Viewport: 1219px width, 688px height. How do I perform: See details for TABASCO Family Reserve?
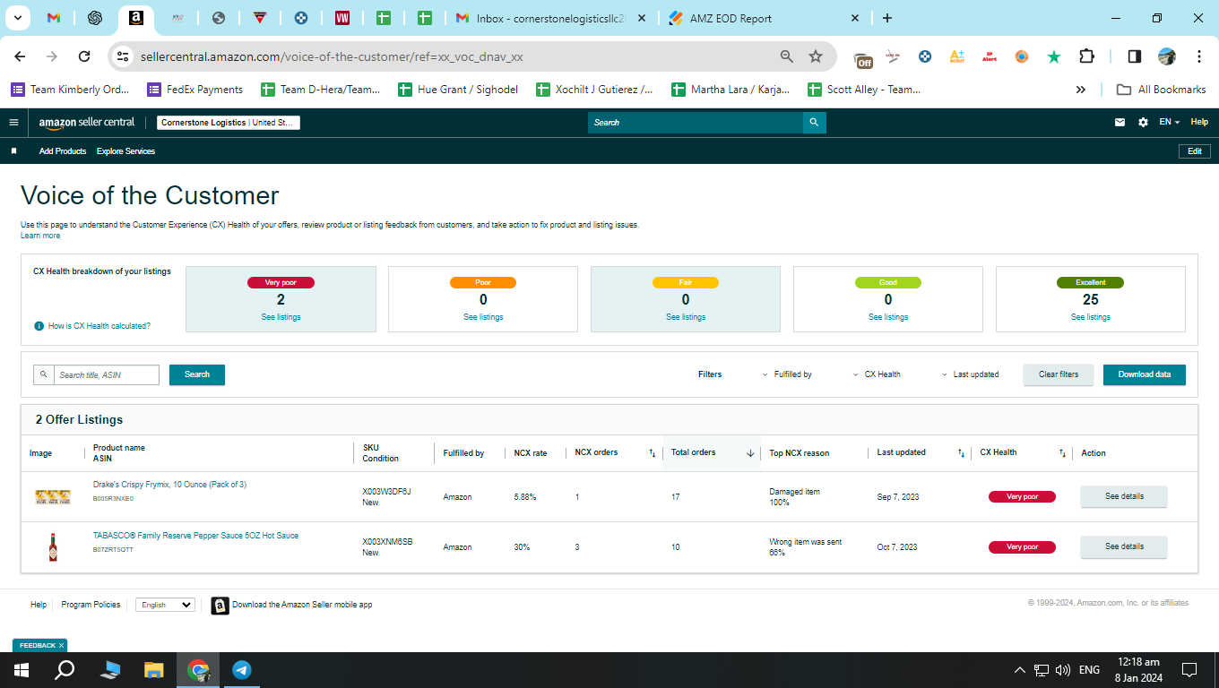click(x=1124, y=546)
